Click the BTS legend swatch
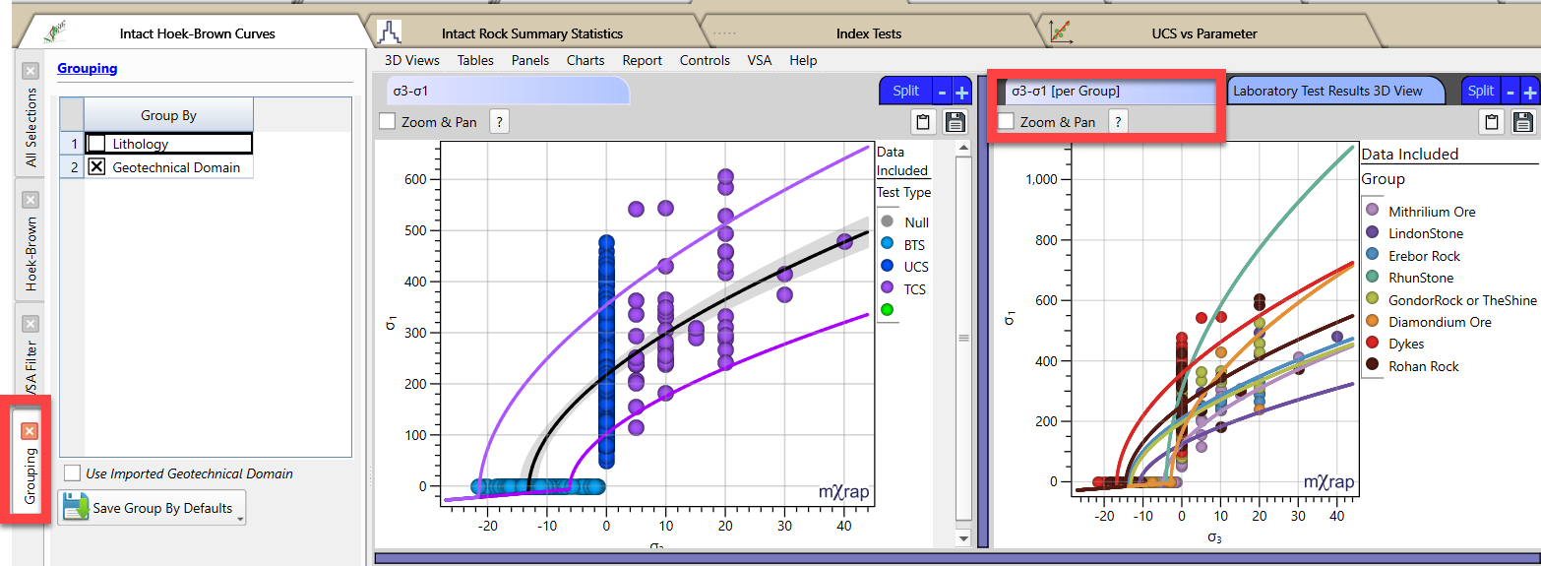This screenshot has width=1541, height=566. point(889,244)
